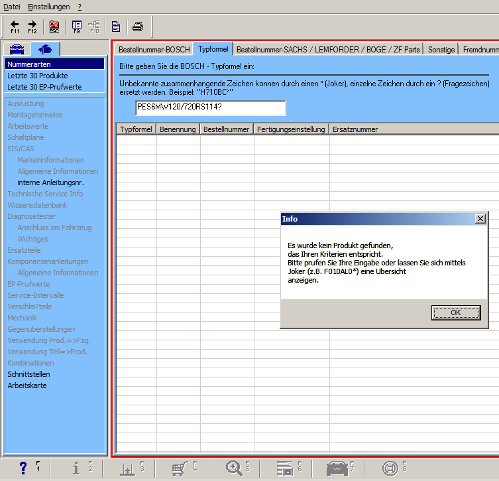
Task: Click the Markeninformationen entry
Action: click(x=51, y=160)
